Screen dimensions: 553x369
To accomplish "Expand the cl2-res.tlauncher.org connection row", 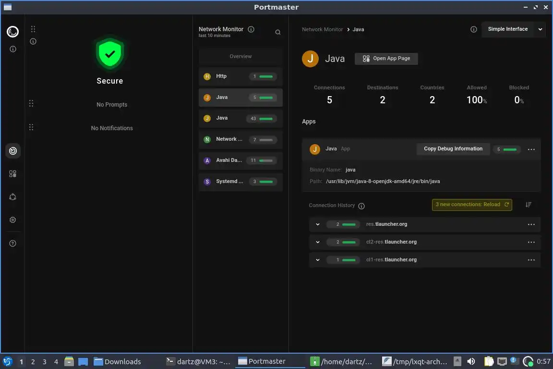I will coord(318,242).
